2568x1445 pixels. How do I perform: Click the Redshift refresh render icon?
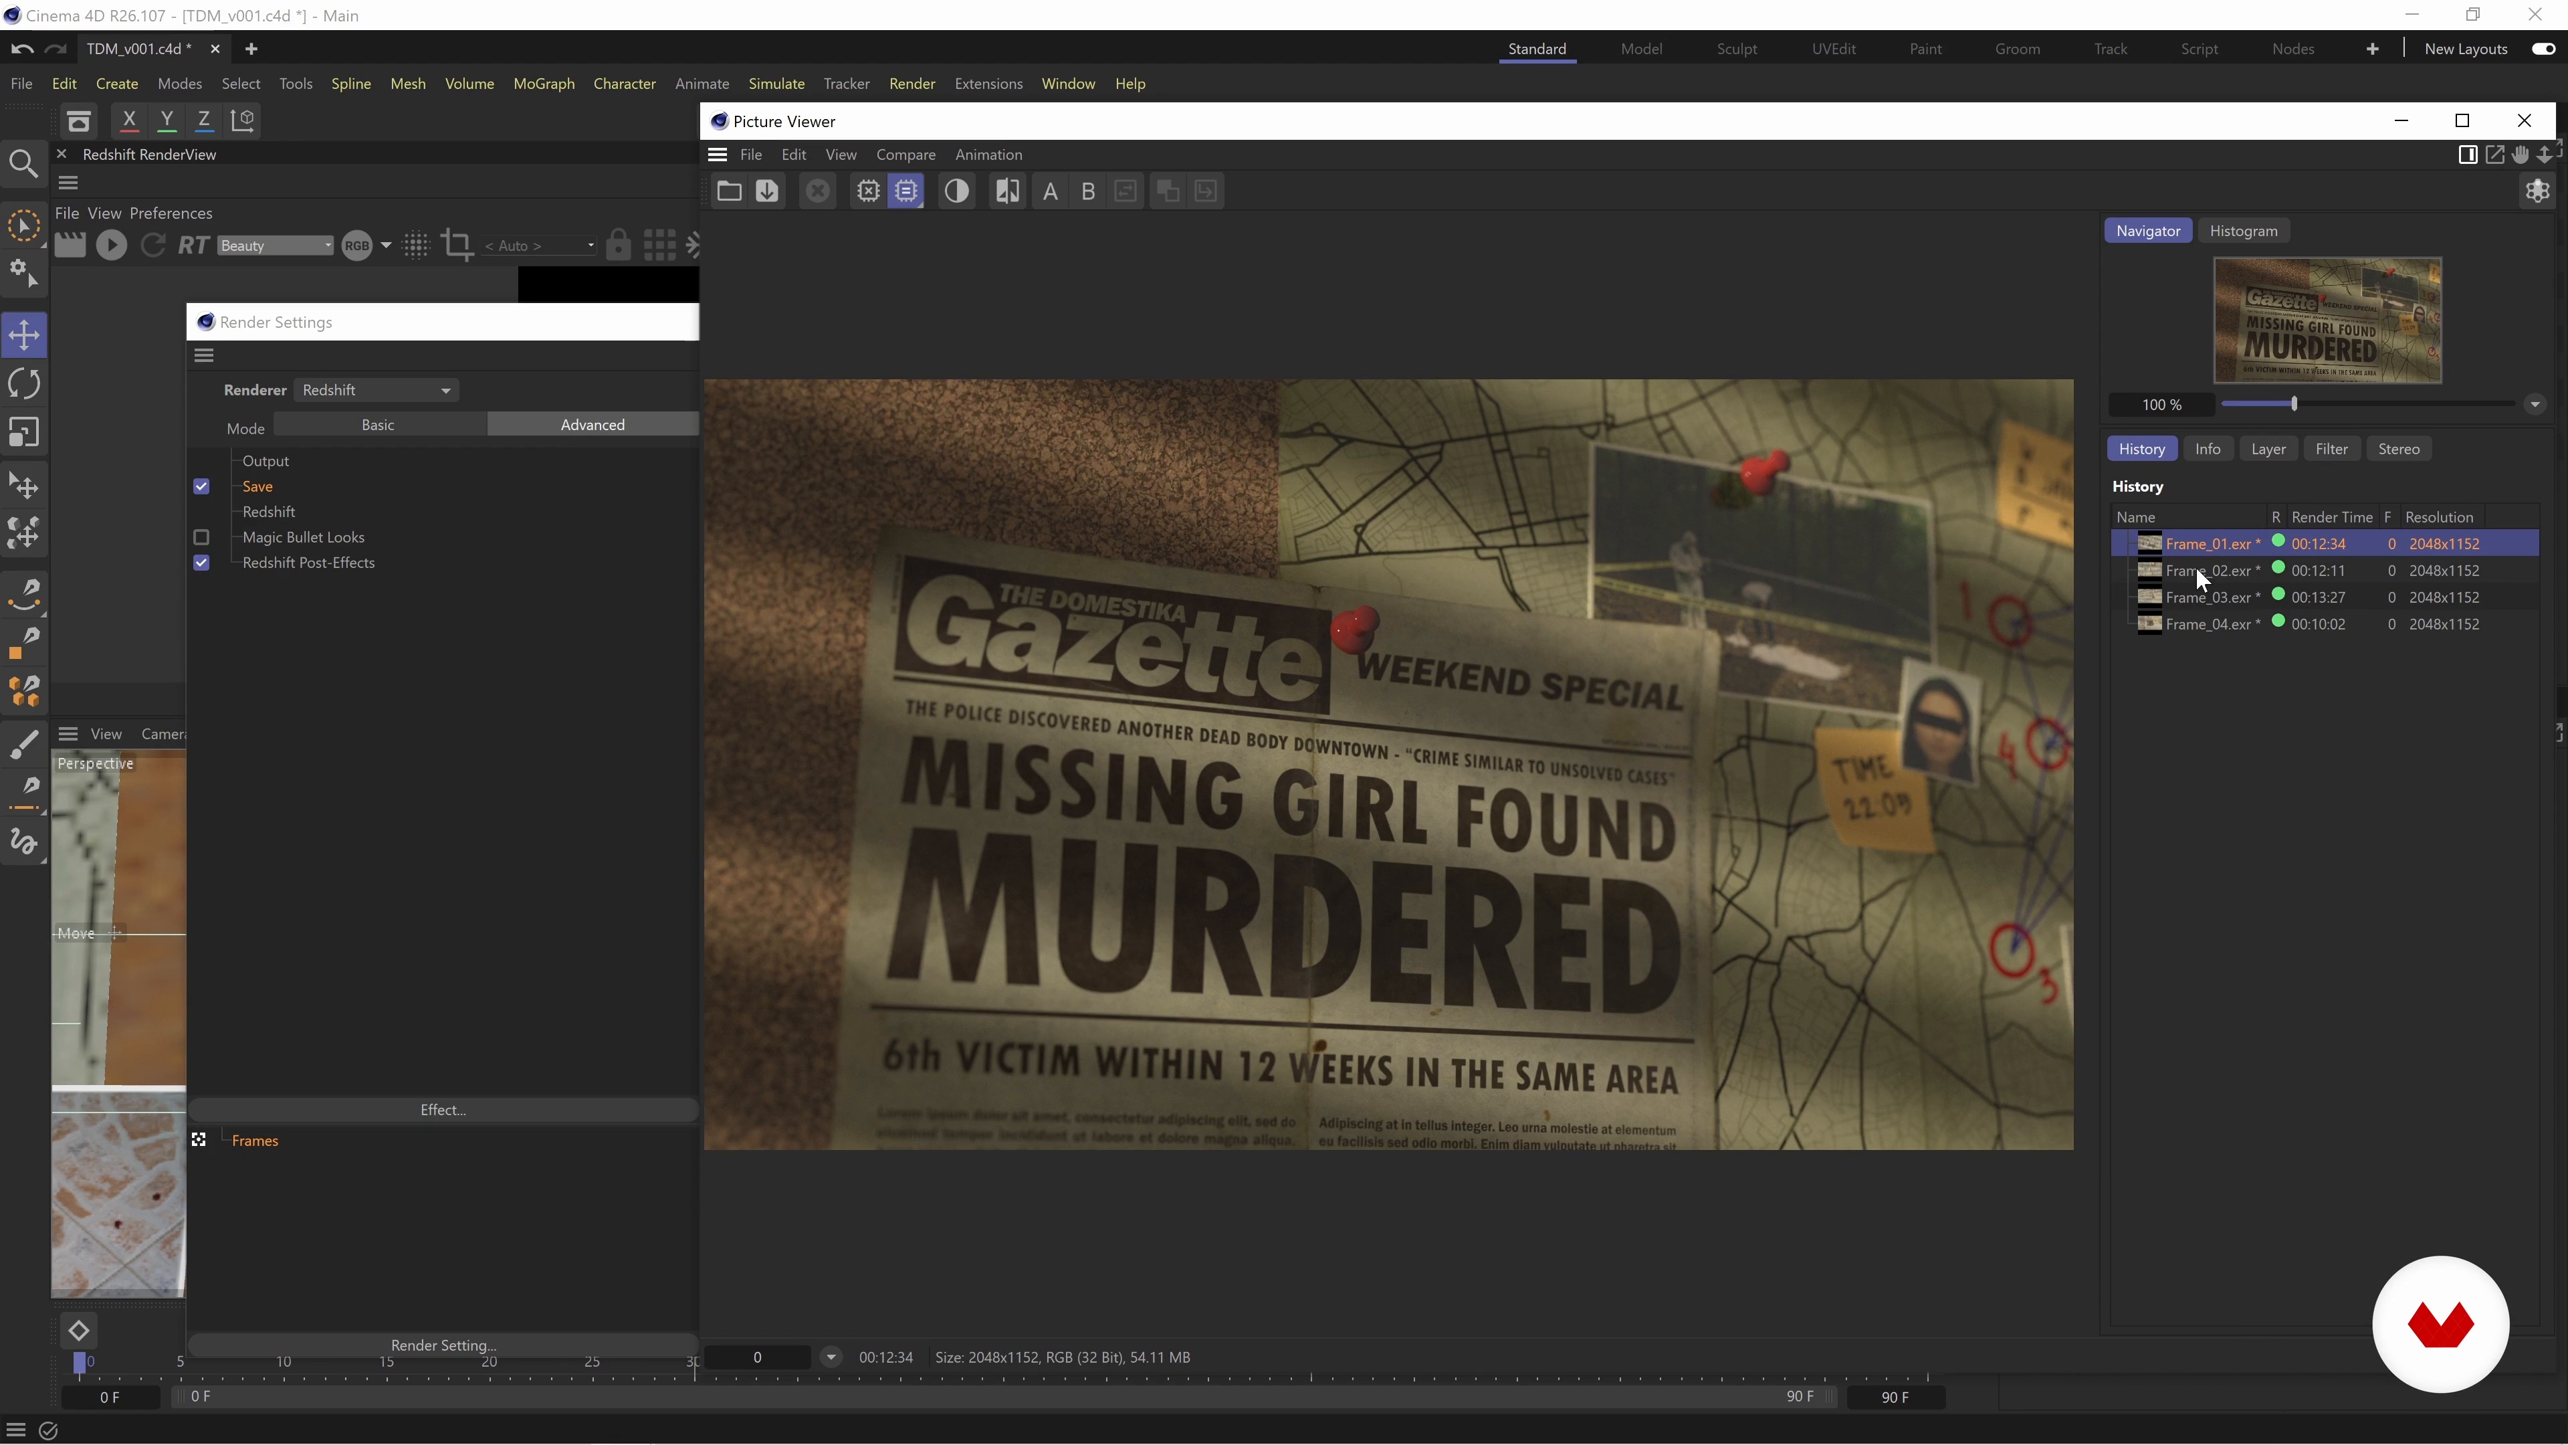tap(152, 246)
